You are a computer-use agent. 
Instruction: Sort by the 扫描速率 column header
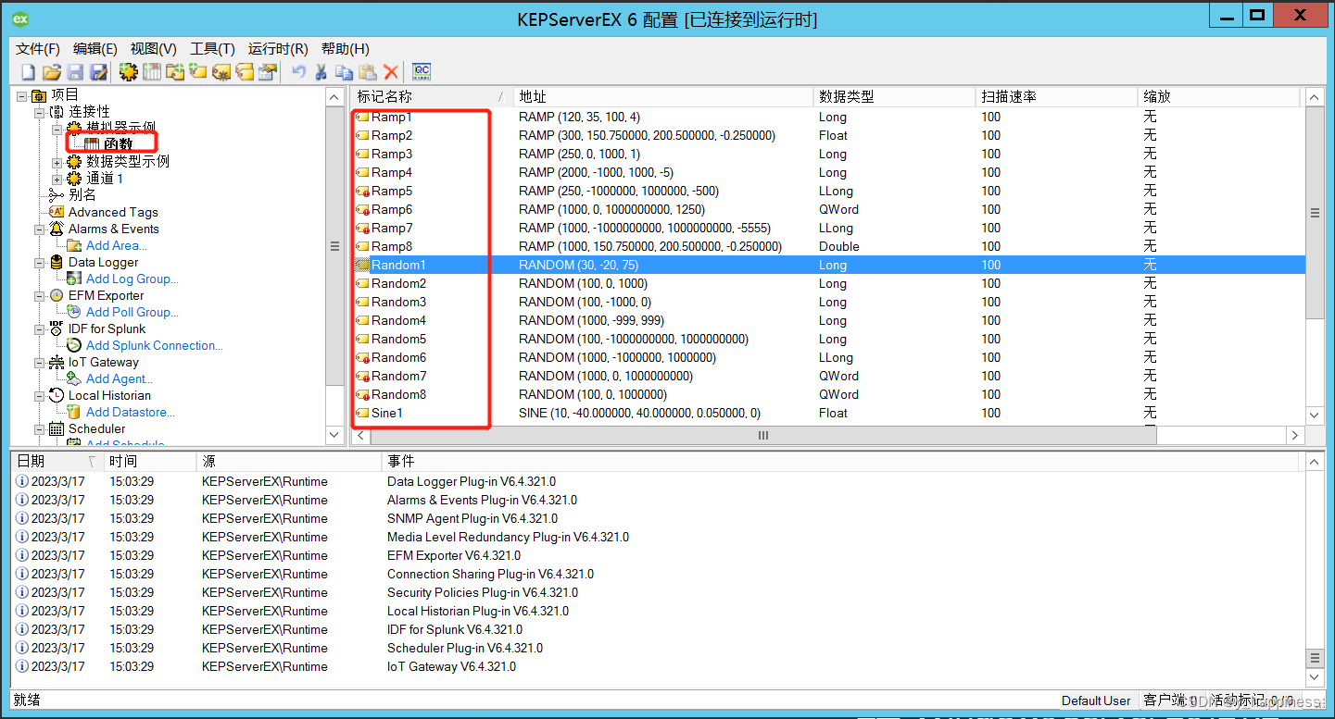click(1057, 96)
